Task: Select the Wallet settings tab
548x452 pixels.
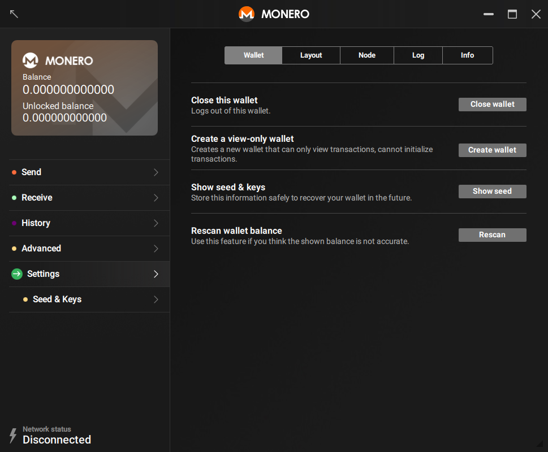Action: 253,55
